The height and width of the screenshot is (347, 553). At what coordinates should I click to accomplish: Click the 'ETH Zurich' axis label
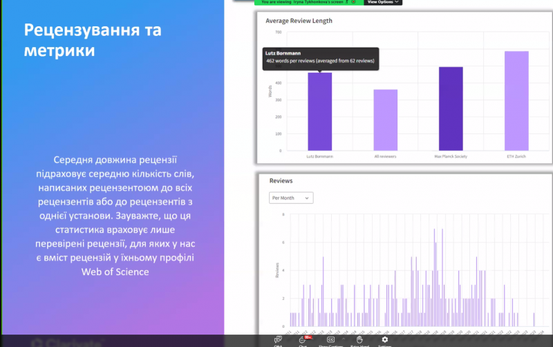click(x=516, y=156)
